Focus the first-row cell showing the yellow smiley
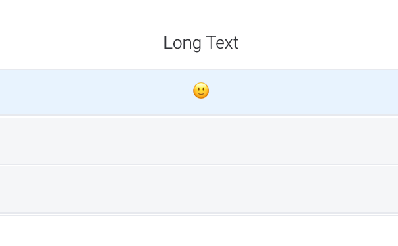The height and width of the screenshot is (246, 398). click(x=199, y=92)
